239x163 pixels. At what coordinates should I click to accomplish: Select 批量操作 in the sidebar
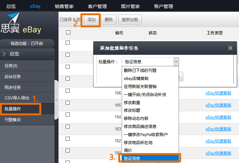point(27,109)
